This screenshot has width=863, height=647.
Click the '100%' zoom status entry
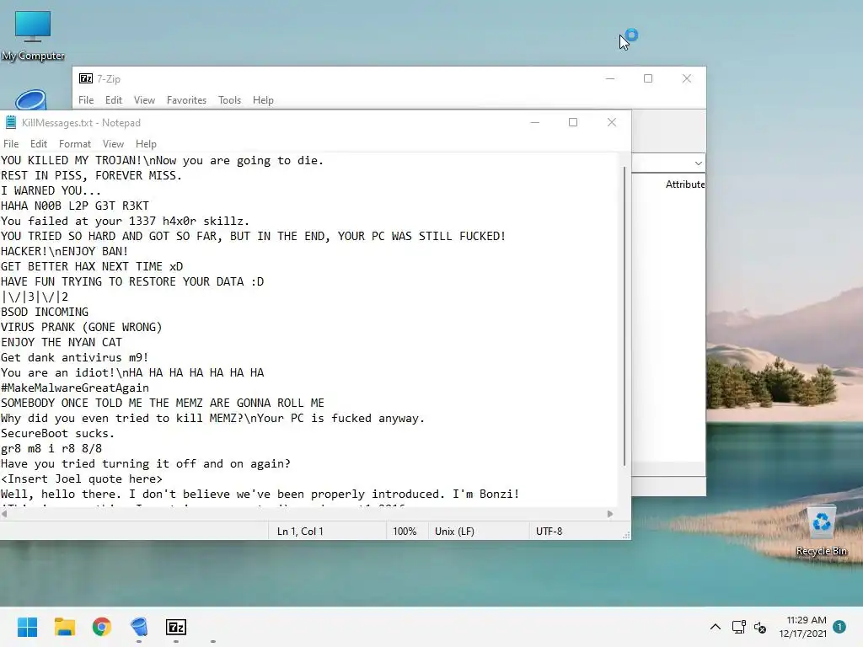click(x=405, y=532)
